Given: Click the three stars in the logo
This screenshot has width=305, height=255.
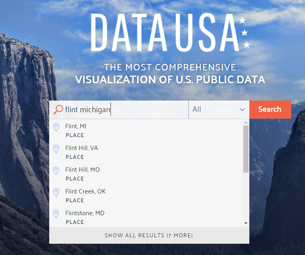Looking at the screenshot, I should [244, 33].
